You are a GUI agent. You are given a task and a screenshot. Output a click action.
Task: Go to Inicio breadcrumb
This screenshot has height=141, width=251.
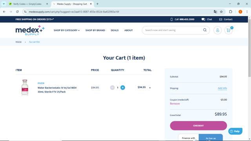coord(18,42)
